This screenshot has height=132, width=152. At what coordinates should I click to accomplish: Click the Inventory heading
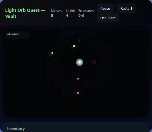tap(16, 129)
